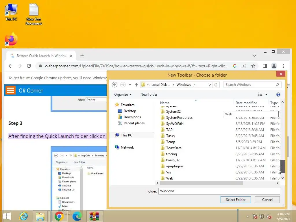Screen dimensions: 296x222
Task: Click the Google icon in address bar
Action: (x=235, y=66)
